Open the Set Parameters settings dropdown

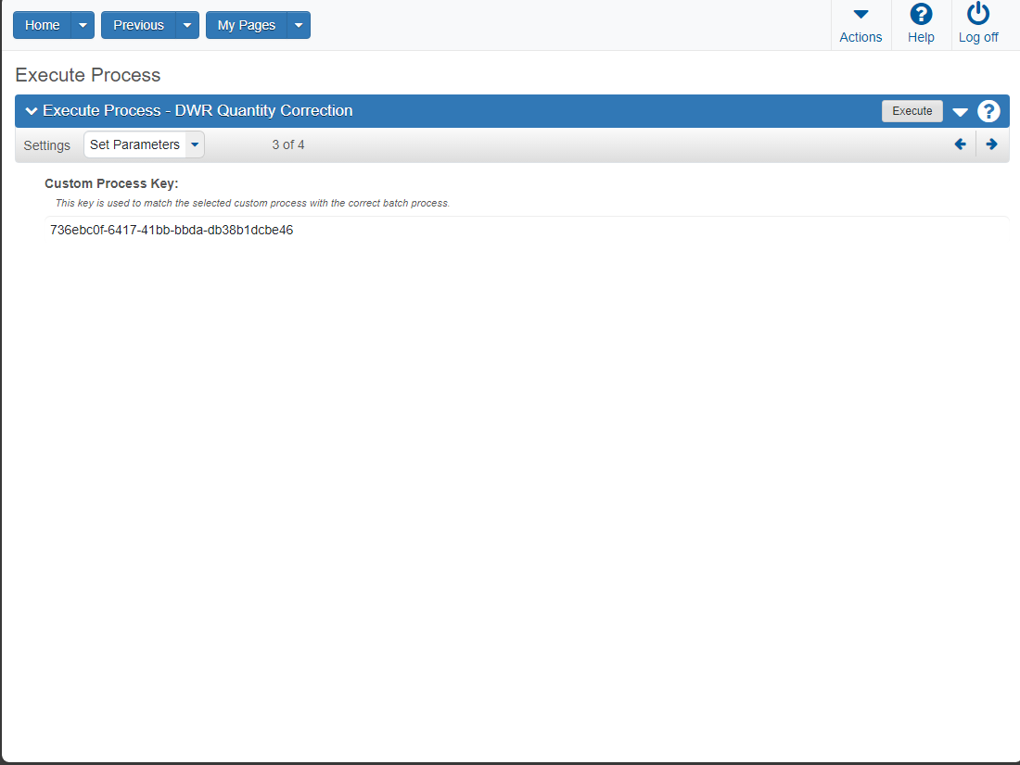(x=144, y=144)
